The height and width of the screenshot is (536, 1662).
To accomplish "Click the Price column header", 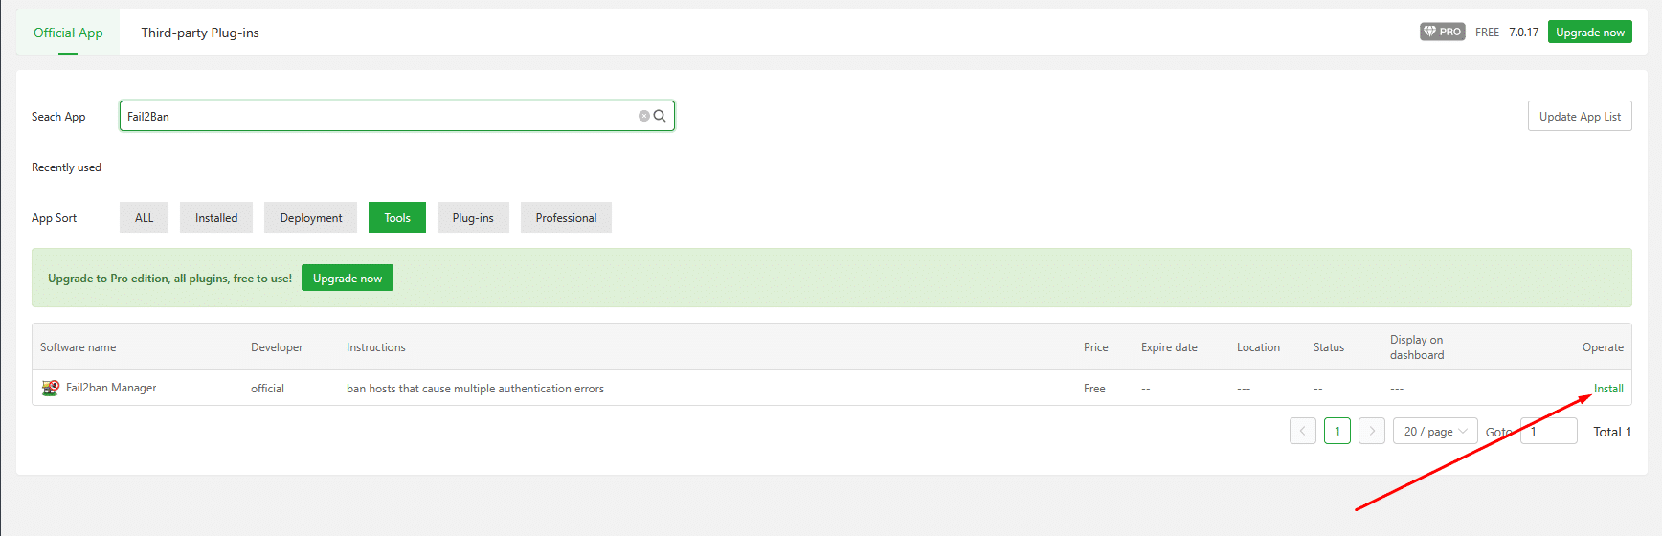I will (x=1096, y=346).
